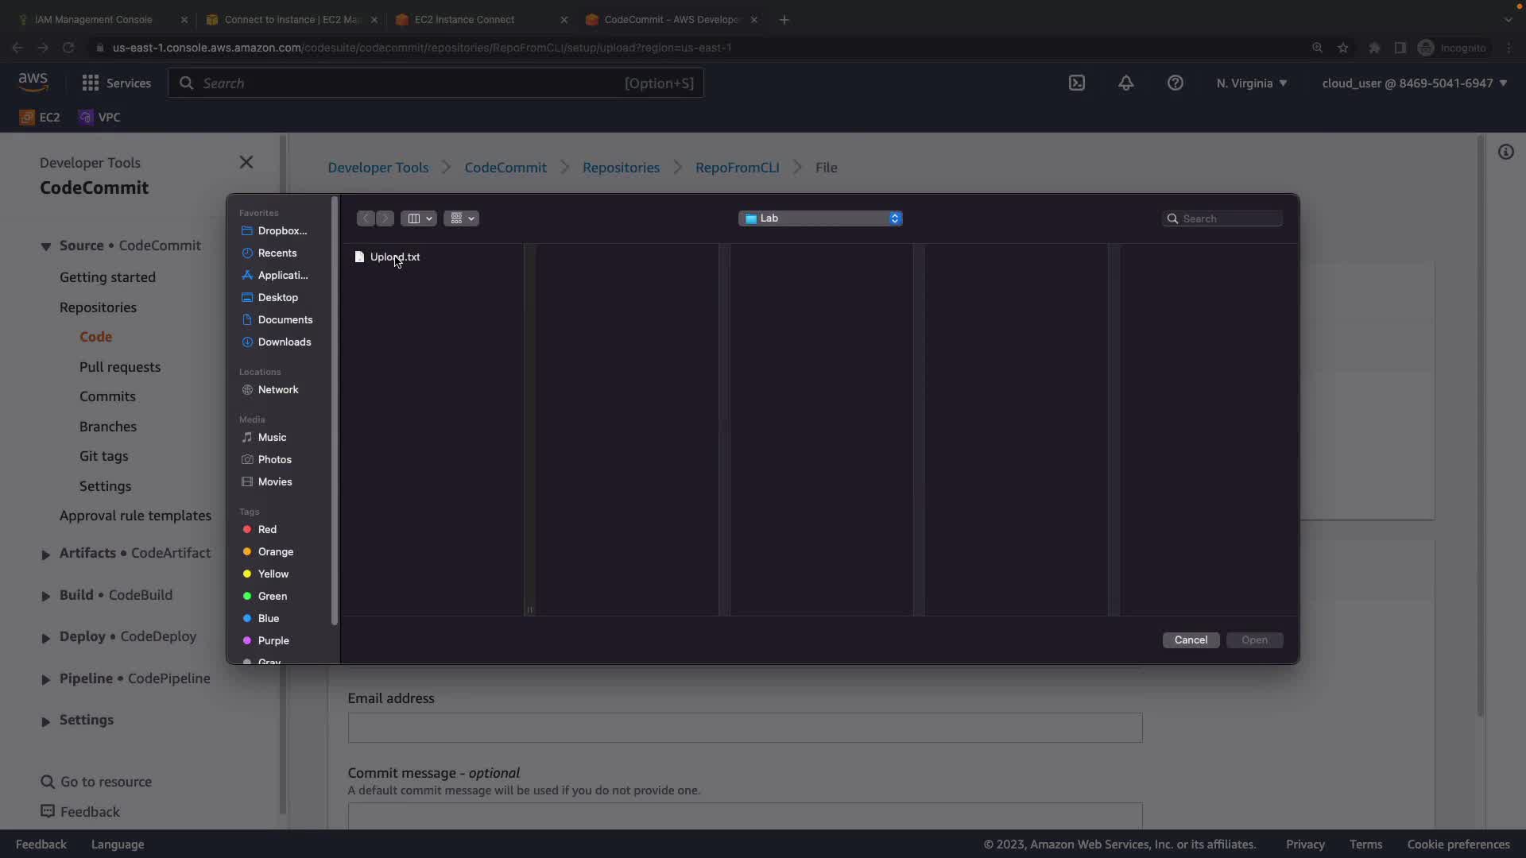Image resolution: width=1526 pixels, height=858 pixels.
Task: Switch to the IAM Management Console tab
Action: click(93, 19)
